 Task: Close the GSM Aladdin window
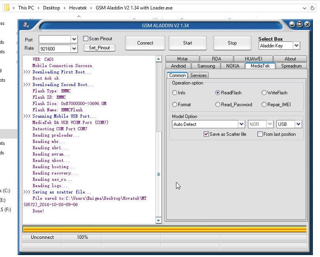(307, 24)
